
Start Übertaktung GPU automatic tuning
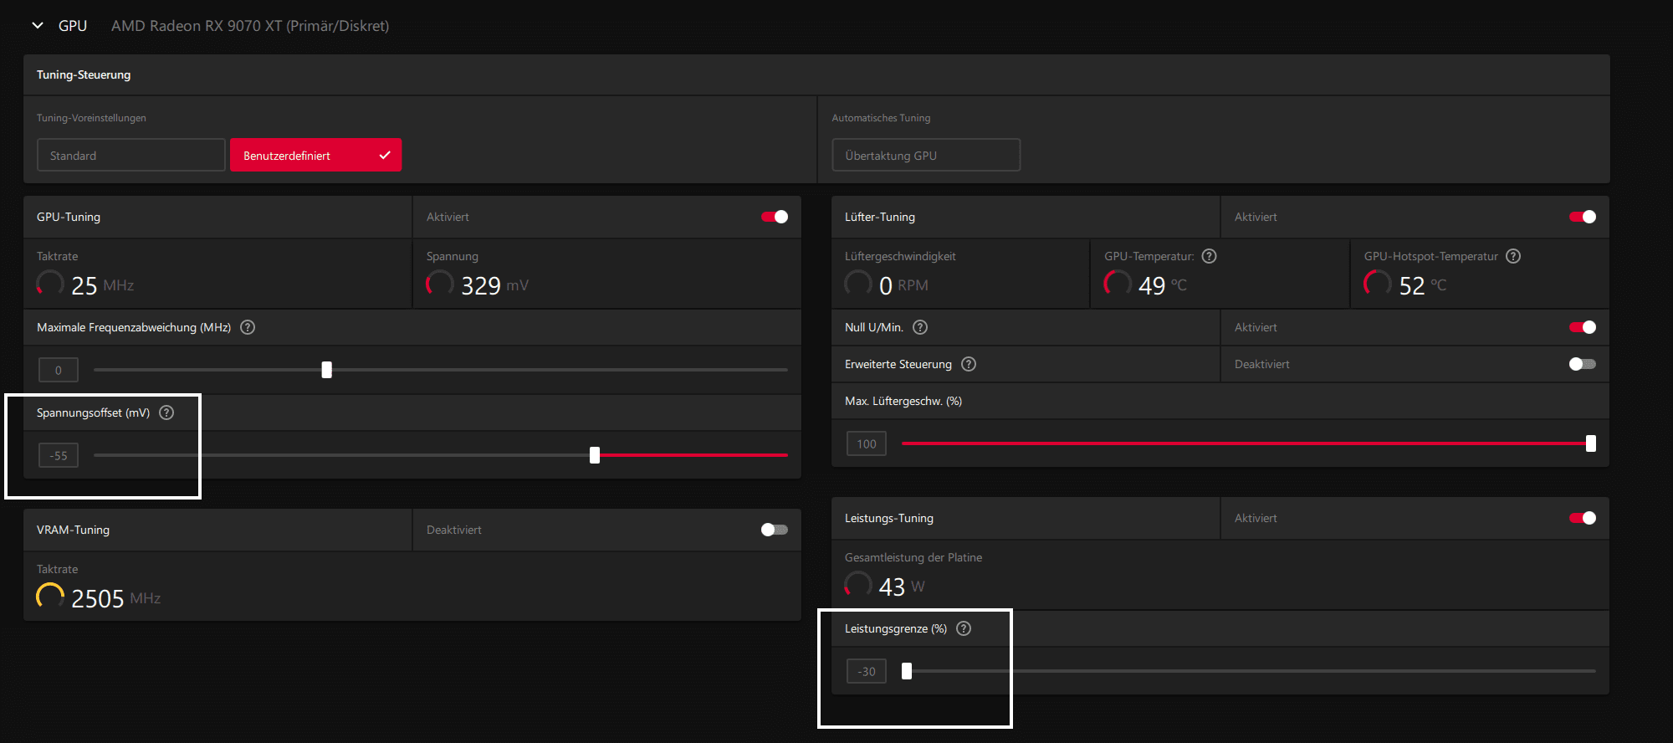click(x=926, y=155)
